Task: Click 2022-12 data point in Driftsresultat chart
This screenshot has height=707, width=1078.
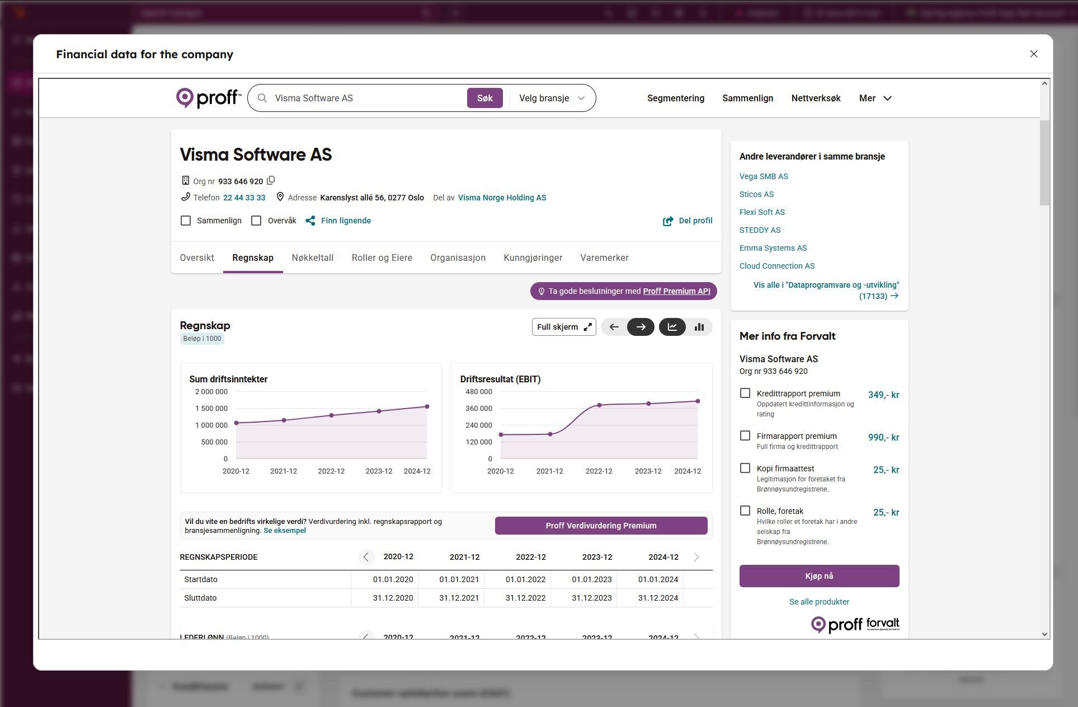Action: pos(599,405)
